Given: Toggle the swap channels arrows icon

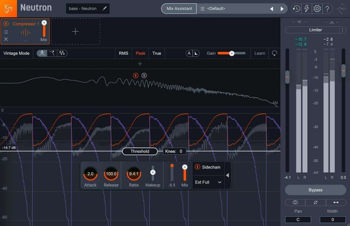Looking at the screenshot, I should pos(336,203).
